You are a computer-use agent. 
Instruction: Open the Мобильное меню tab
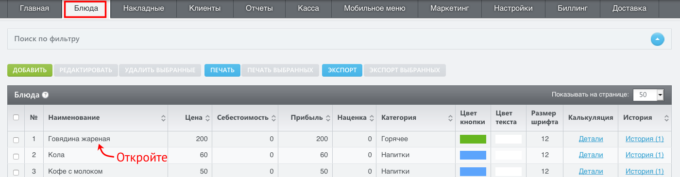[374, 8]
